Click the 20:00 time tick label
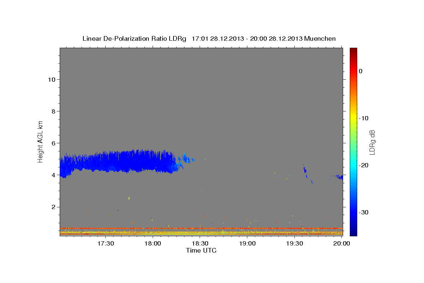Viewport: 424px width, 283px height. pyautogui.click(x=342, y=243)
